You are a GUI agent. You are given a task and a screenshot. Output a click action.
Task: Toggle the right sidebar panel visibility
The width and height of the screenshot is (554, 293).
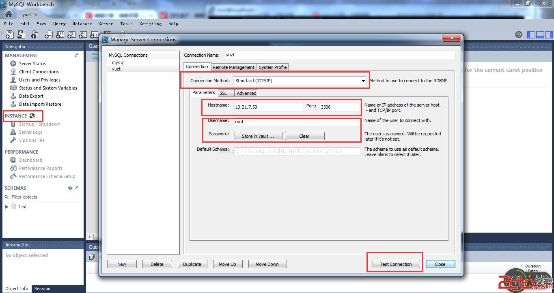coord(549,35)
